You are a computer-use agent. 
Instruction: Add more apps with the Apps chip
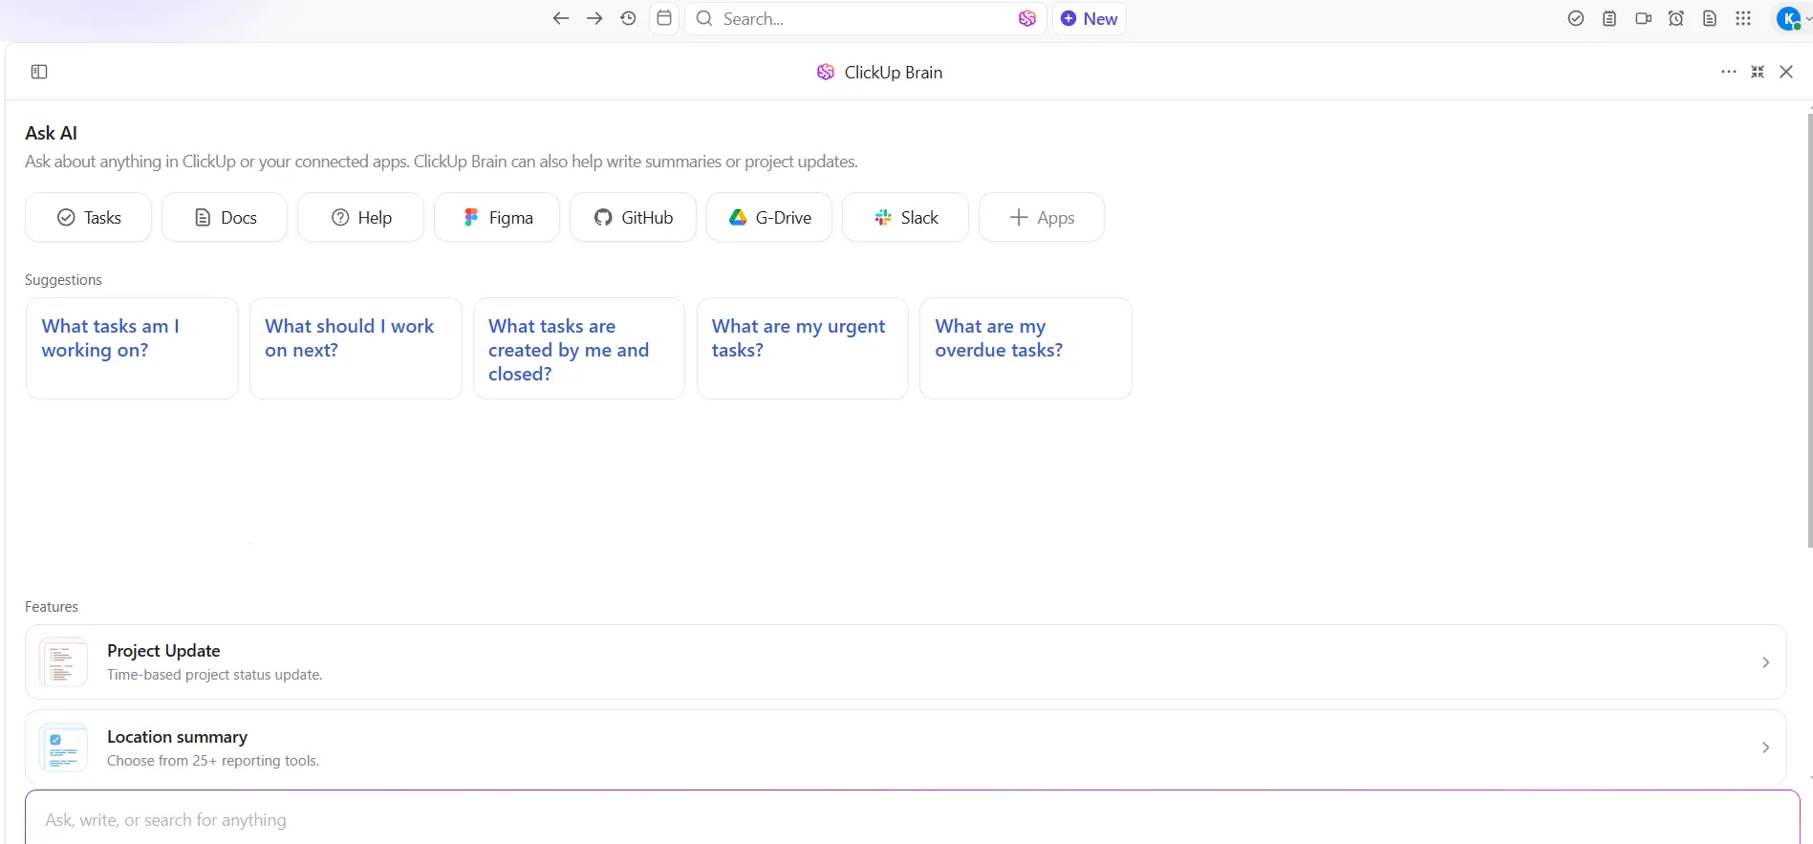click(1042, 217)
